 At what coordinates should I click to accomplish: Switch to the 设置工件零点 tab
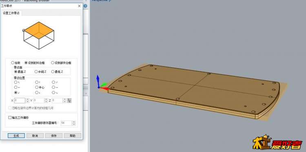pos(11,13)
